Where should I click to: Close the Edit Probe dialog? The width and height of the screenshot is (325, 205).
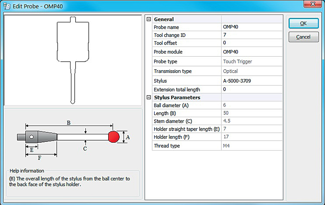tap(313, 4)
